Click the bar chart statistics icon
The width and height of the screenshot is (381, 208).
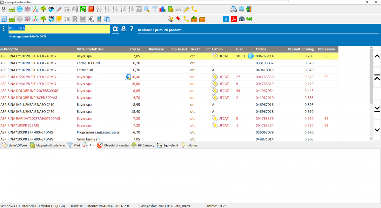(162, 9)
